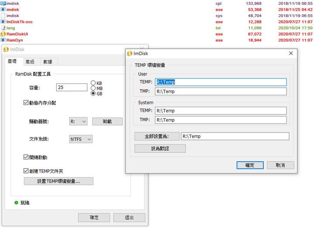Click the 2018/11/25 04:42 date entry
Screen dimensions: 314x231
(x=295, y=10)
